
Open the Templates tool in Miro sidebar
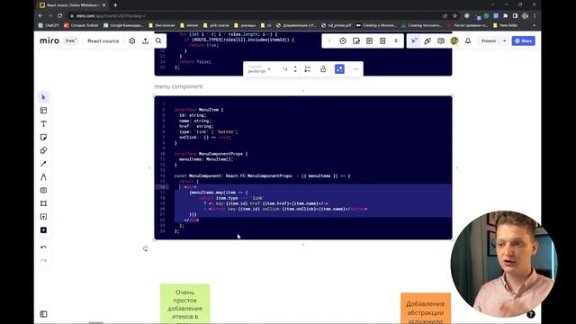click(43, 111)
